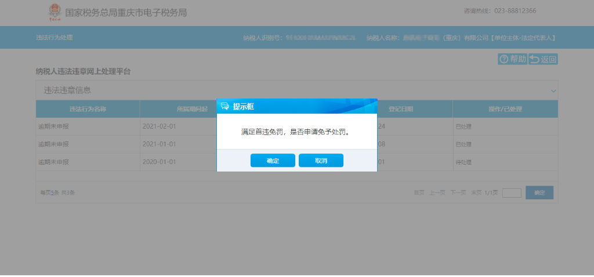Viewport: 594px width, 277px height.
Task: Go to 下一页 next page
Action: click(458, 192)
